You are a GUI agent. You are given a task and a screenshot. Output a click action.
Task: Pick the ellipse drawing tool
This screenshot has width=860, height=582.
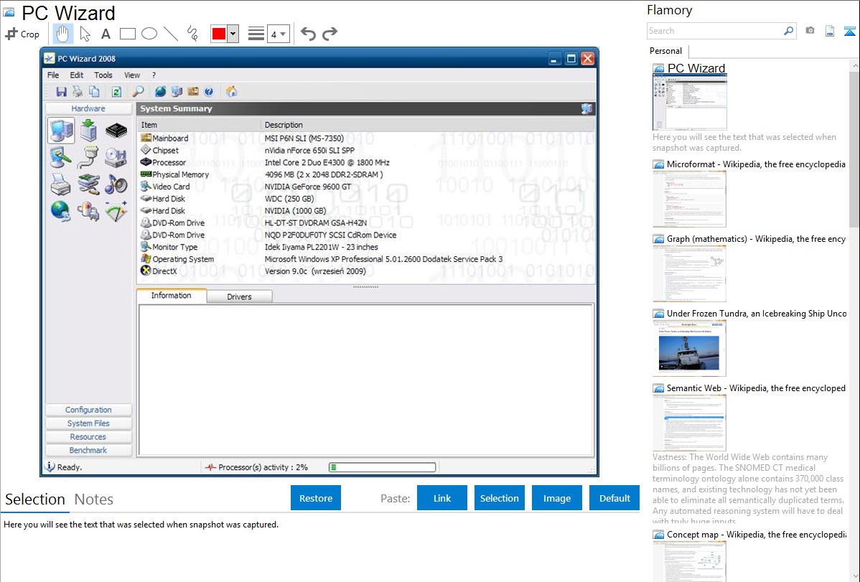click(149, 34)
